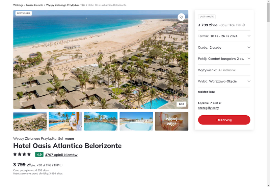Open the rozkład lotu link

[x=206, y=92]
